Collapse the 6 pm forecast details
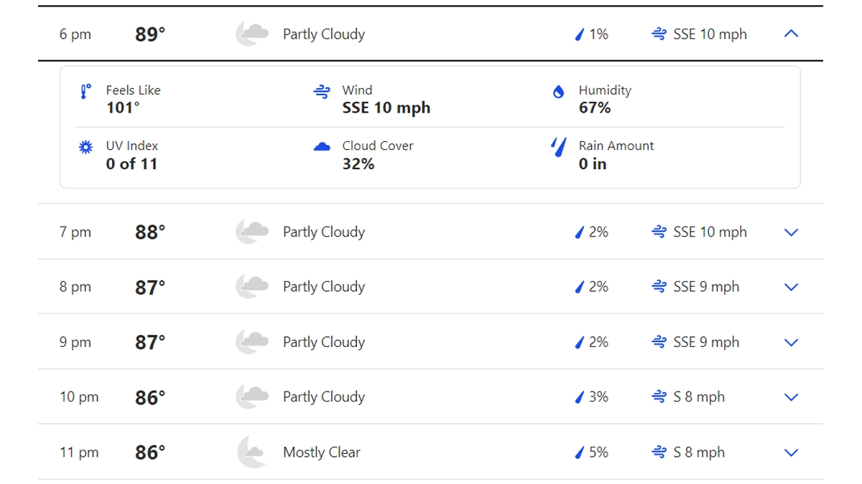The image size is (862, 484). coord(791,34)
